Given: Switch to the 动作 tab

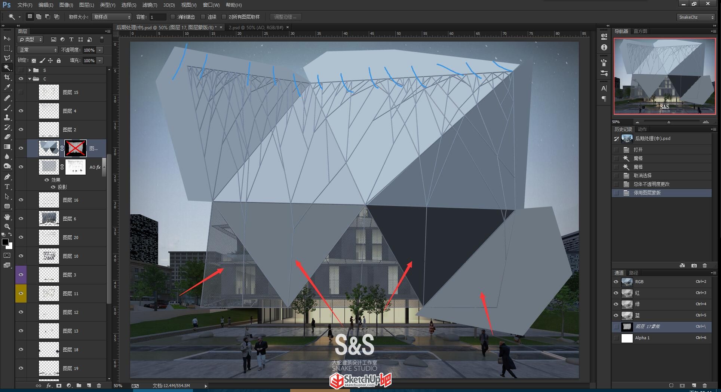Looking at the screenshot, I should point(642,129).
